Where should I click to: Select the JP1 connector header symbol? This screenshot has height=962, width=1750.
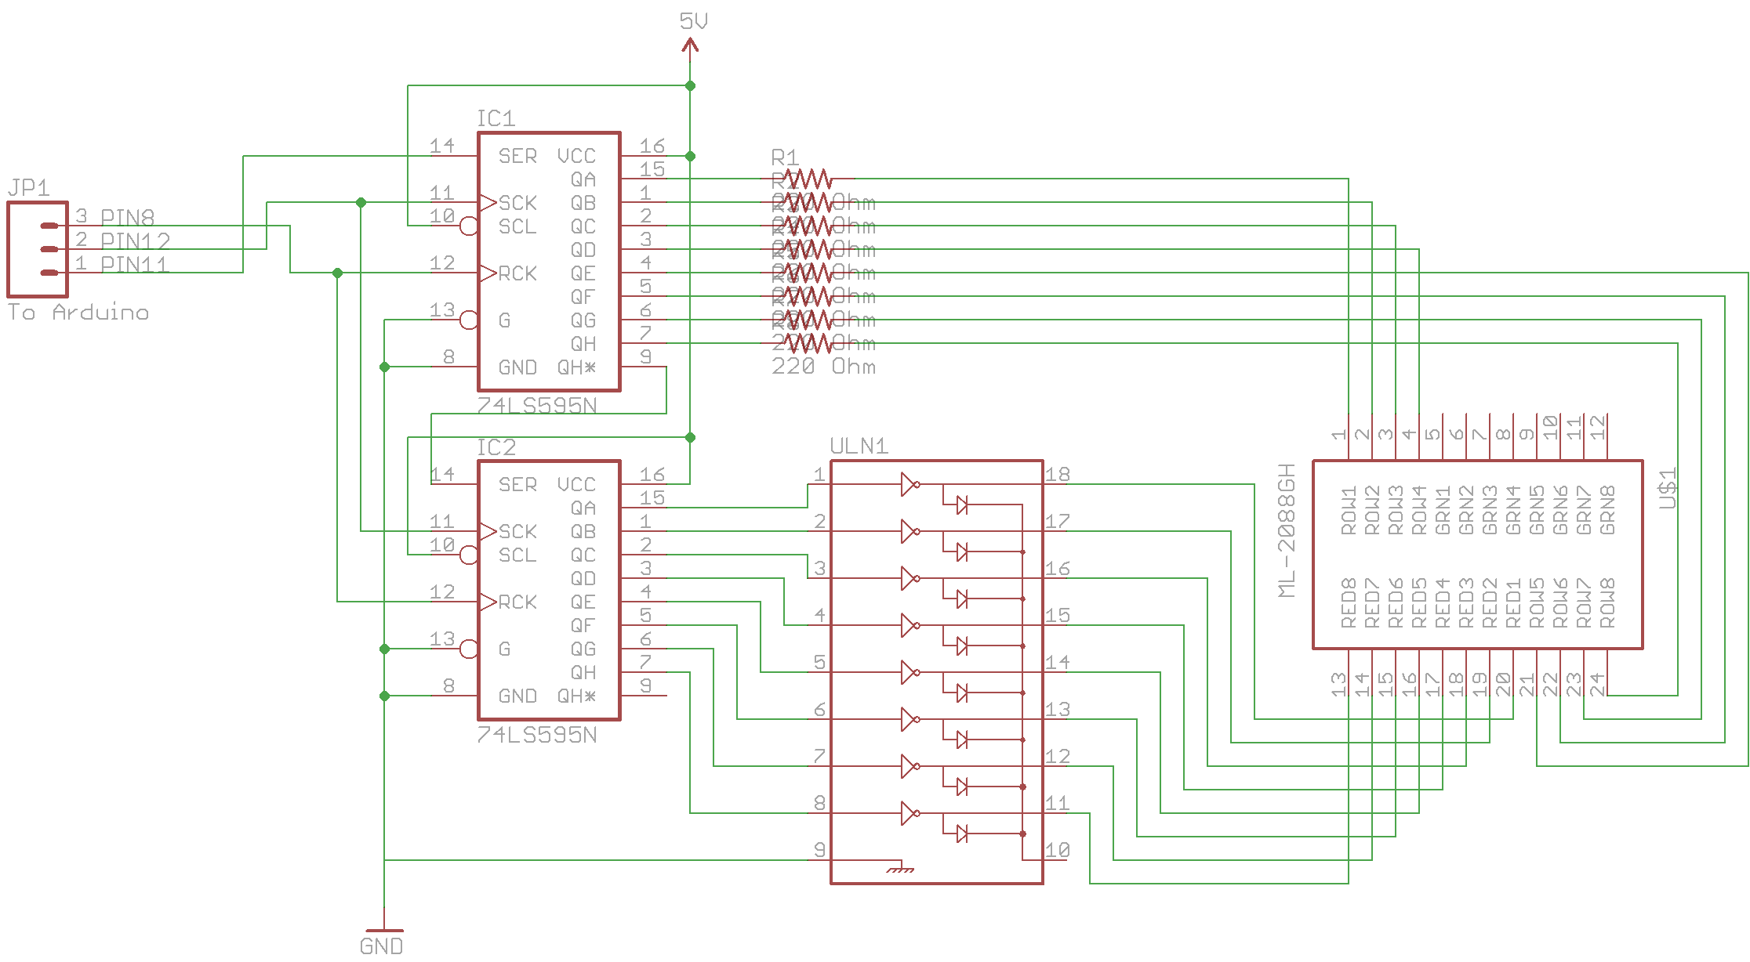pos(38,249)
